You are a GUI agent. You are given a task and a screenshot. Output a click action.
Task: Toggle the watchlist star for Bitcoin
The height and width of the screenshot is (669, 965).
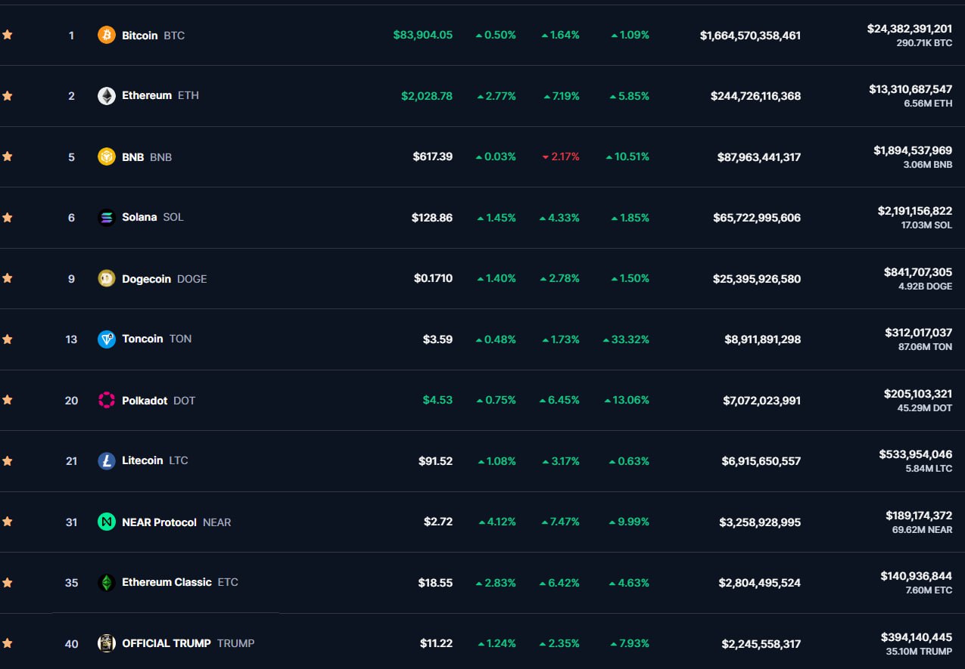(8, 34)
